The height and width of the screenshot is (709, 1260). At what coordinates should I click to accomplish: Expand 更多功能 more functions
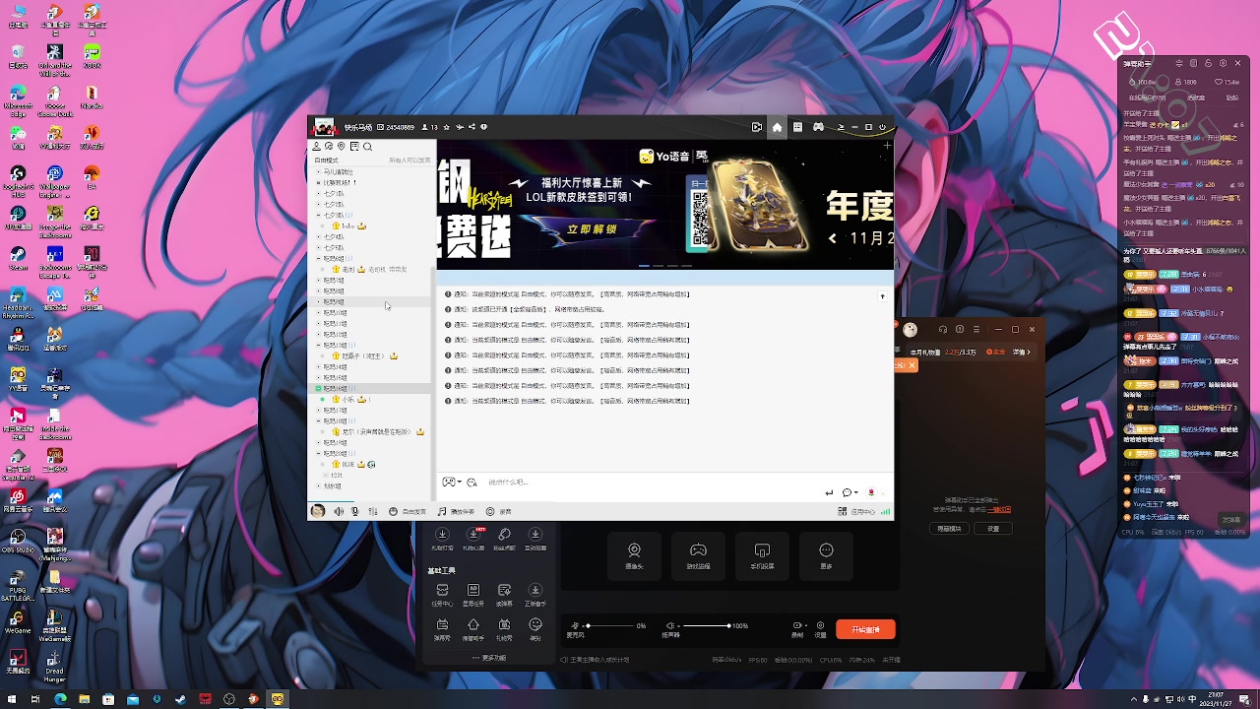click(489, 658)
